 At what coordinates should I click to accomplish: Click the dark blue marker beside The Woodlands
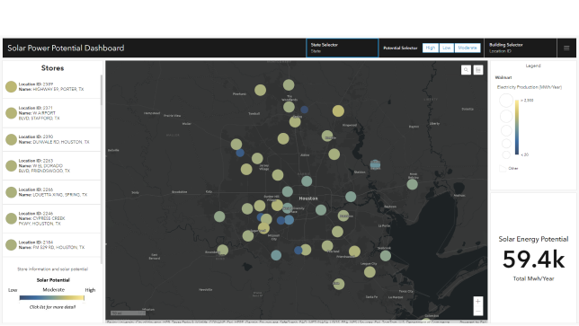click(x=304, y=110)
